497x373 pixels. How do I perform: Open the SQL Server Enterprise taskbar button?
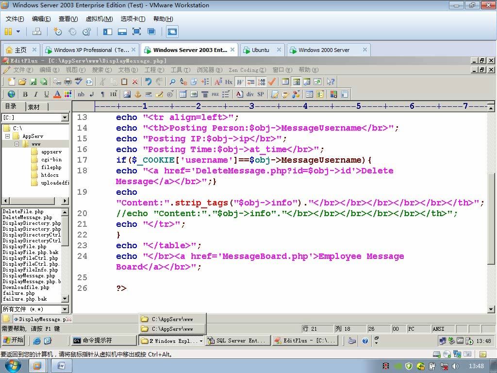pos(238,340)
